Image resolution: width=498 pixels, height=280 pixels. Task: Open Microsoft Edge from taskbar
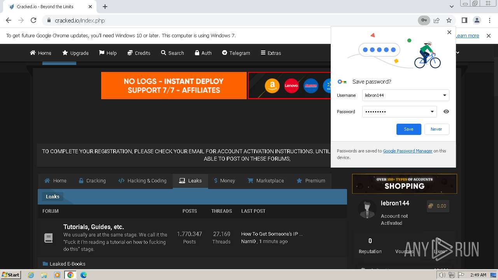pos(84,275)
